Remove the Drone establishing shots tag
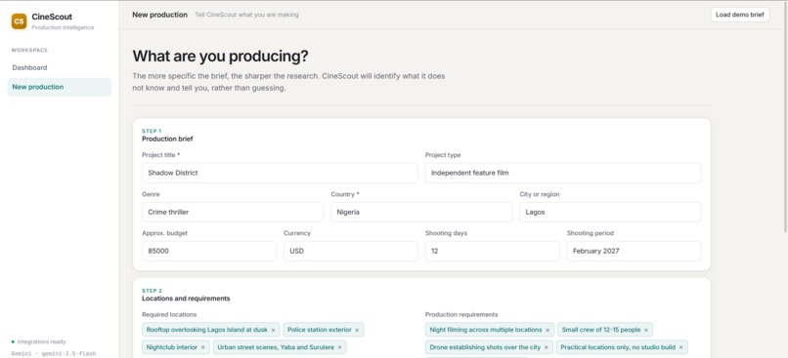Image resolution: width=788 pixels, height=358 pixels. pos(547,347)
